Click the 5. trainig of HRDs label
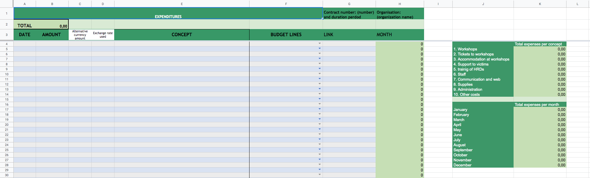The image size is (590, 178). point(469,69)
